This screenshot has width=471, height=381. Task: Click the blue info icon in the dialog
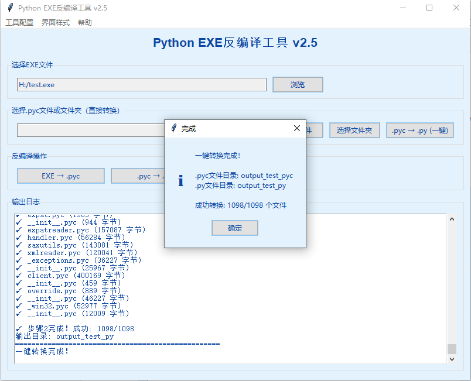point(180,181)
